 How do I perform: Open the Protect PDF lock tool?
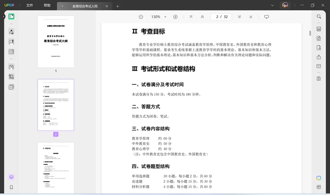(319, 48)
